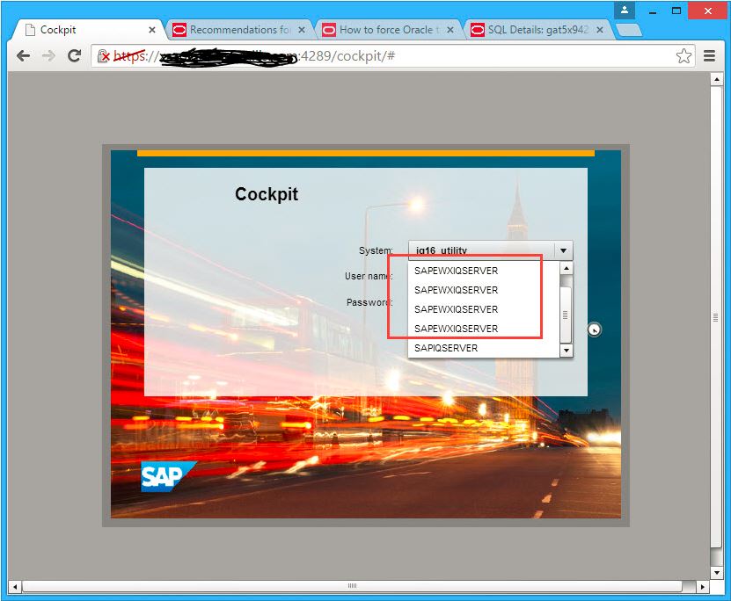The image size is (731, 601).
Task: Close the Cockpit tab
Action: pyautogui.click(x=152, y=30)
